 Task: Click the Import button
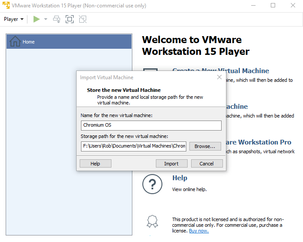pos(172,163)
